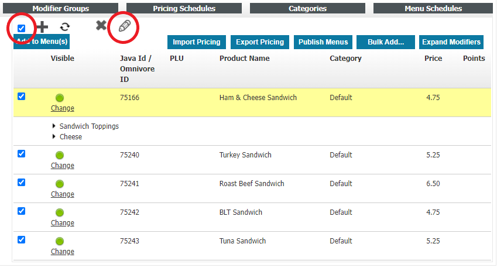Click Change link for Ham & Cheese Sandwich
Image resolution: width=497 pixels, height=278 pixels.
pyautogui.click(x=63, y=108)
